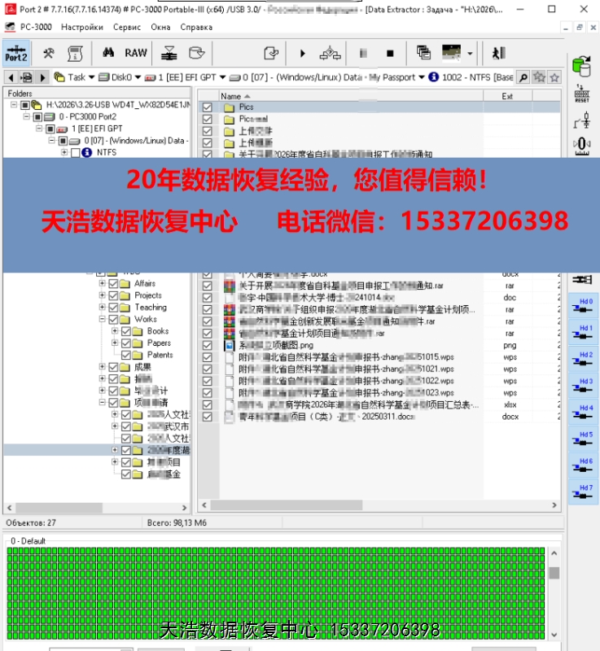Expand the Books folder tree node
600x651 pixels.
pyautogui.click(x=115, y=331)
